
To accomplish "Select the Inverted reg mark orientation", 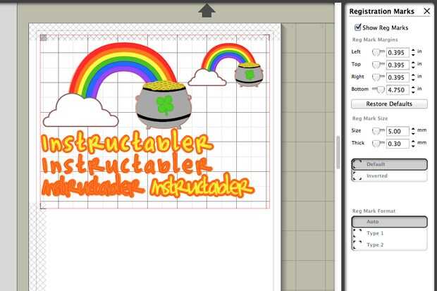I will (x=389, y=176).
